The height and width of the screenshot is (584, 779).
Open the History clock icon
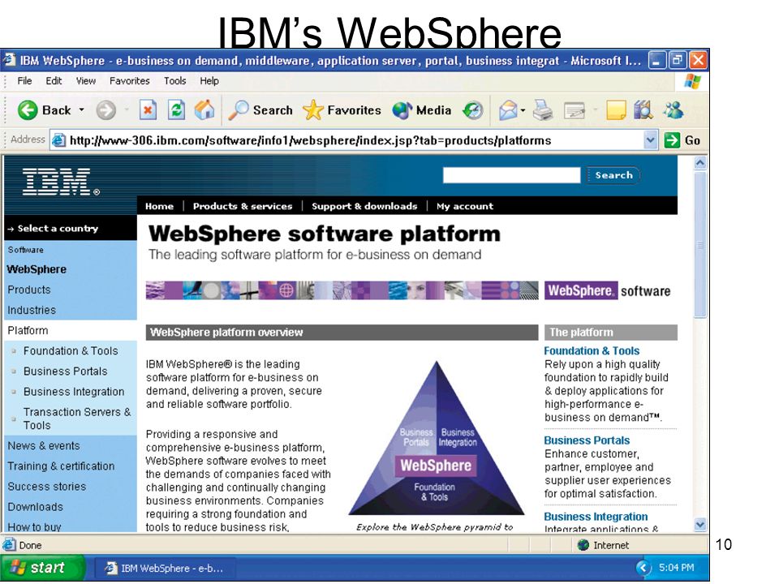click(472, 109)
